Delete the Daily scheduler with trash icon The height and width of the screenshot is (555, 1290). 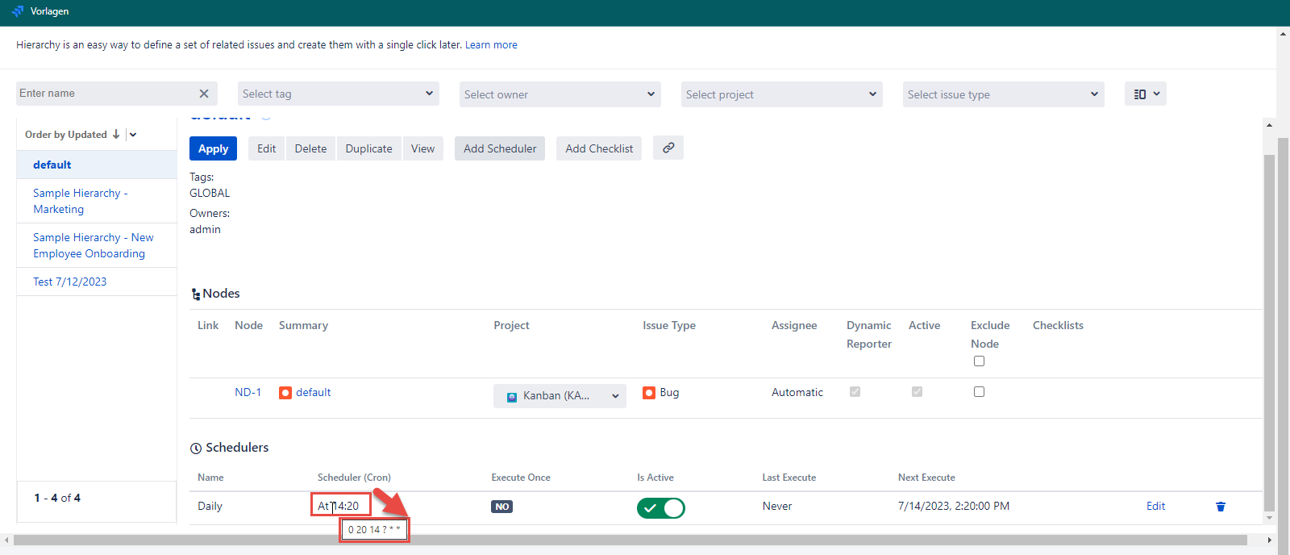[1220, 507]
